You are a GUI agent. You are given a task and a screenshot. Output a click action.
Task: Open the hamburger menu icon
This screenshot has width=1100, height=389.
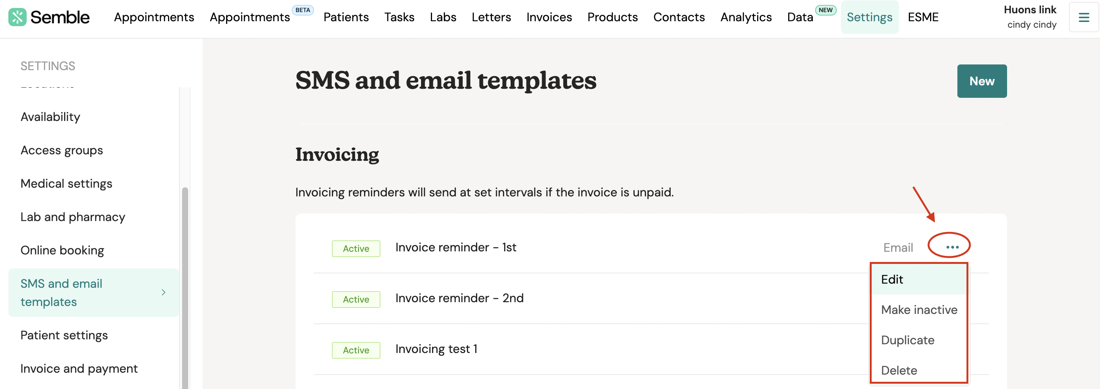(1084, 17)
